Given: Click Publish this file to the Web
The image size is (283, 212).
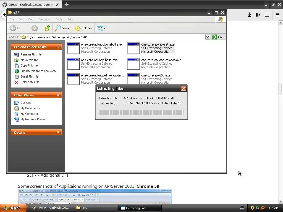Looking at the screenshot, I should [x=38, y=71].
